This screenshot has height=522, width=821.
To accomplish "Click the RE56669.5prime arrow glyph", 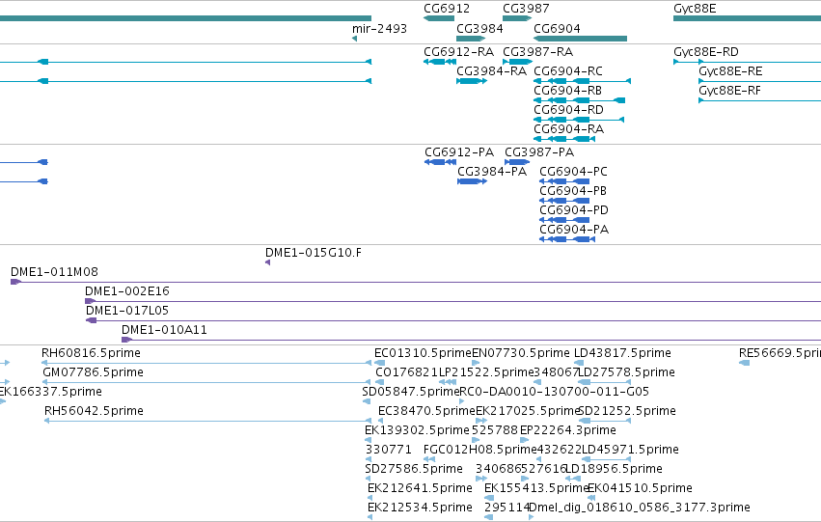I will [x=744, y=364].
